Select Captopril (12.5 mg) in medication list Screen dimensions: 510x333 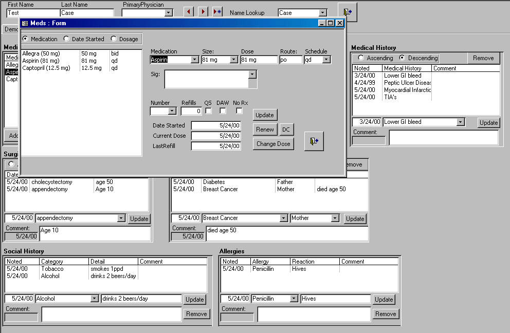click(x=46, y=68)
